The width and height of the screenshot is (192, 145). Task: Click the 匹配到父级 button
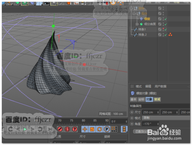pyautogui.click(x=141, y=132)
